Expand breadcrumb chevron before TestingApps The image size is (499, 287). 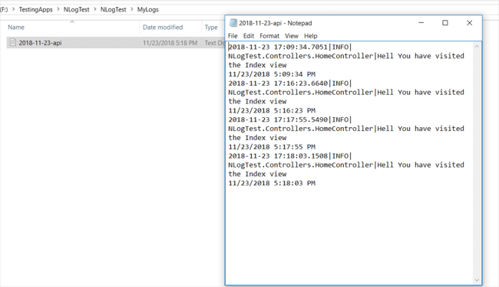point(13,9)
